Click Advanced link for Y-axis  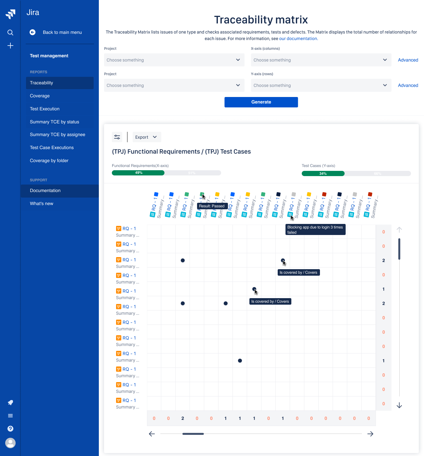click(408, 85)
